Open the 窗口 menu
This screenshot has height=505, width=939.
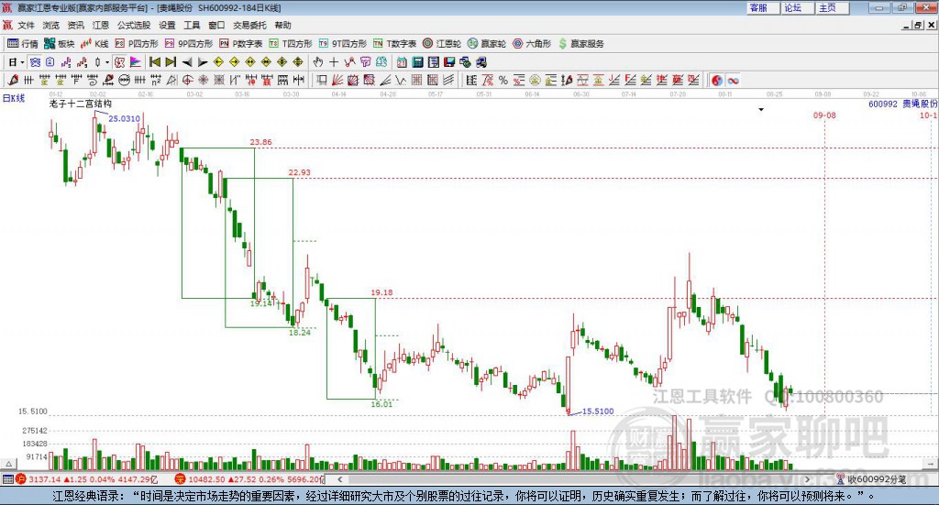click(x=216, y=25)
